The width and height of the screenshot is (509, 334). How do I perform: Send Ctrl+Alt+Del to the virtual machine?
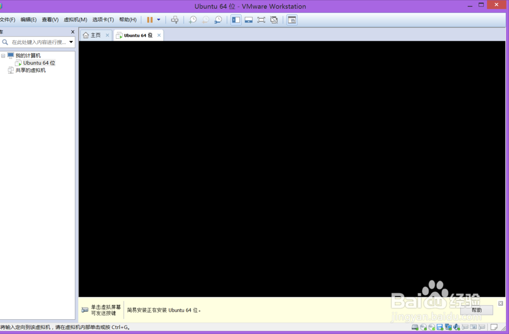[175, 20]
